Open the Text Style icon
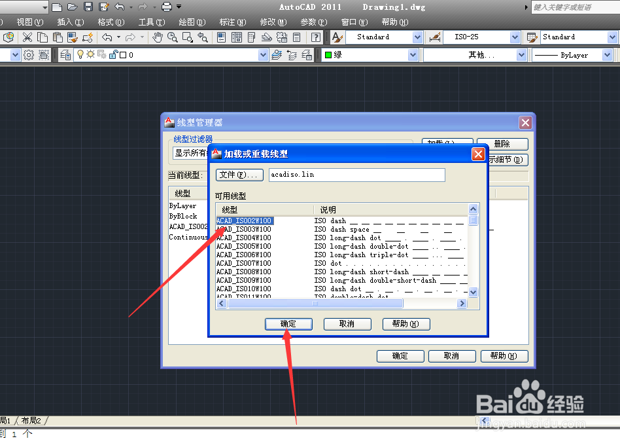Viewport: 620px width, 445px height. point(337,37)
